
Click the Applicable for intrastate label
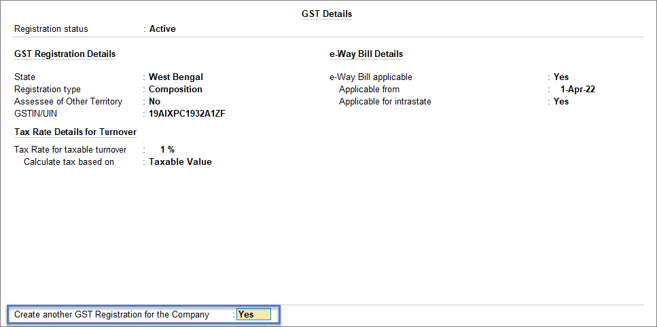385,101
